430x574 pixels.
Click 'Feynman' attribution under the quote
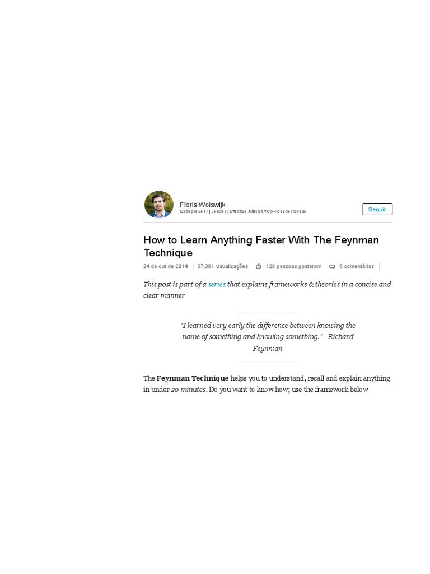point(267,349)
